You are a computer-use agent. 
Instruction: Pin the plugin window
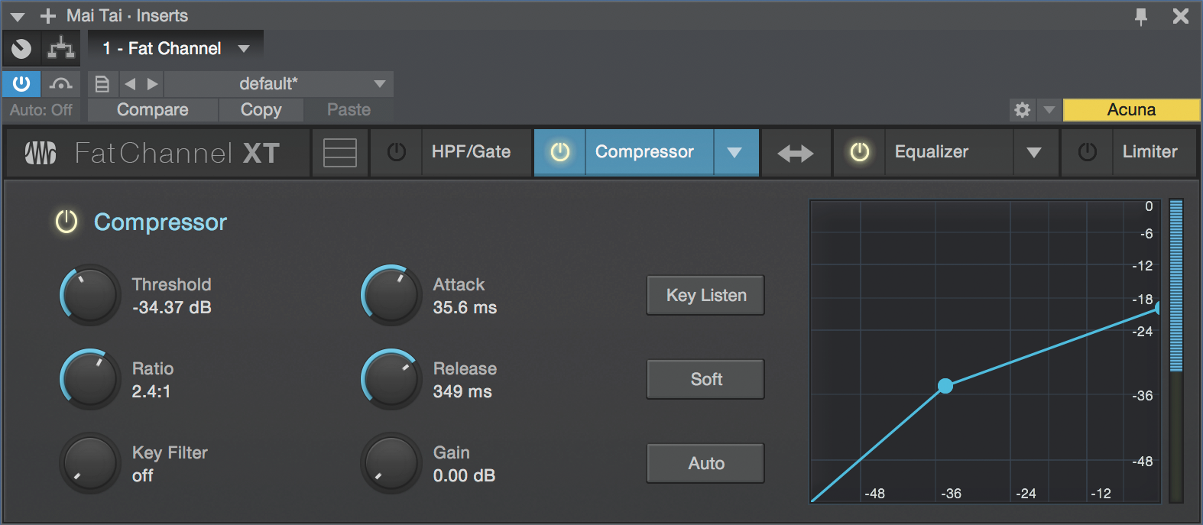1141,16
